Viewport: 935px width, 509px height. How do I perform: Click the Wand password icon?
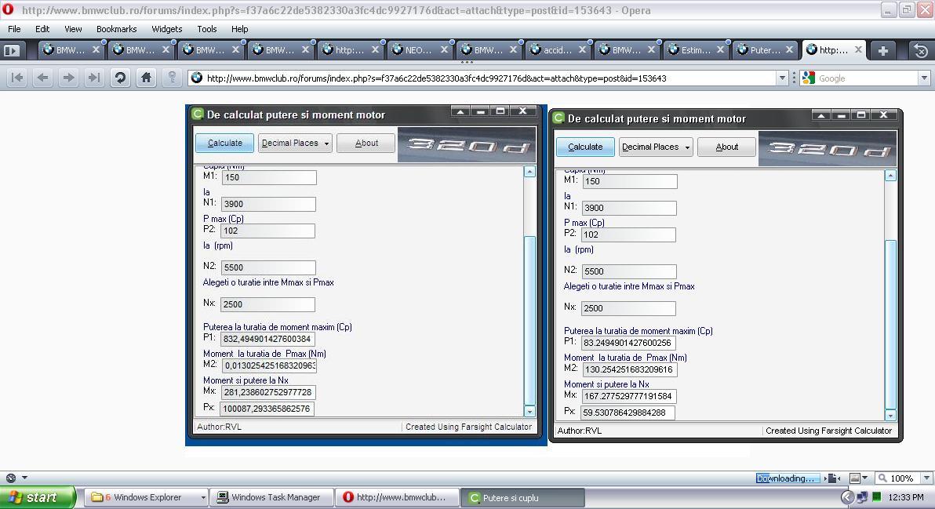tap(172, 78)
